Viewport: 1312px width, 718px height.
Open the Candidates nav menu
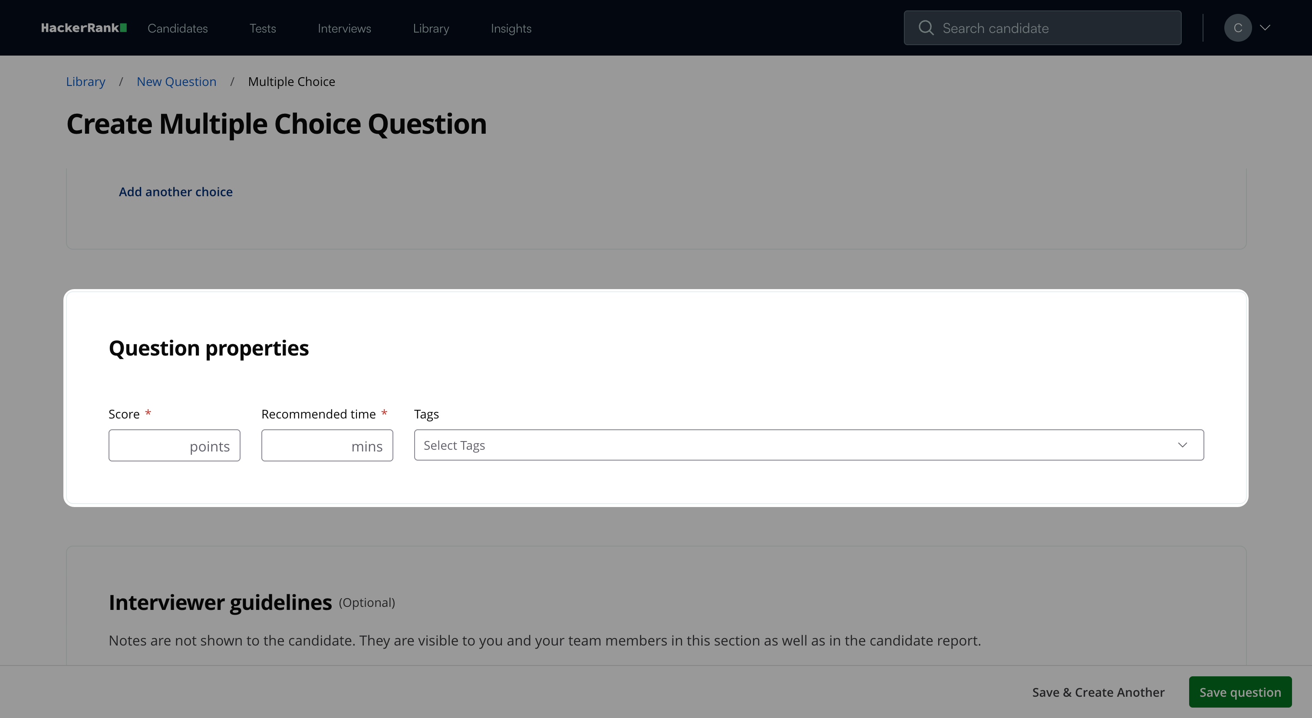(x=177, y=29)
